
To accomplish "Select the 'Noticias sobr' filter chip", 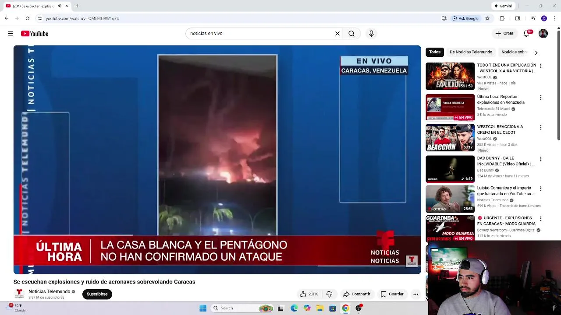I will pos(514,52).
